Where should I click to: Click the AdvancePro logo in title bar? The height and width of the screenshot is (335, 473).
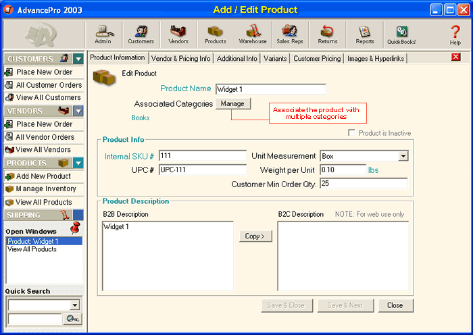(8, 10)
